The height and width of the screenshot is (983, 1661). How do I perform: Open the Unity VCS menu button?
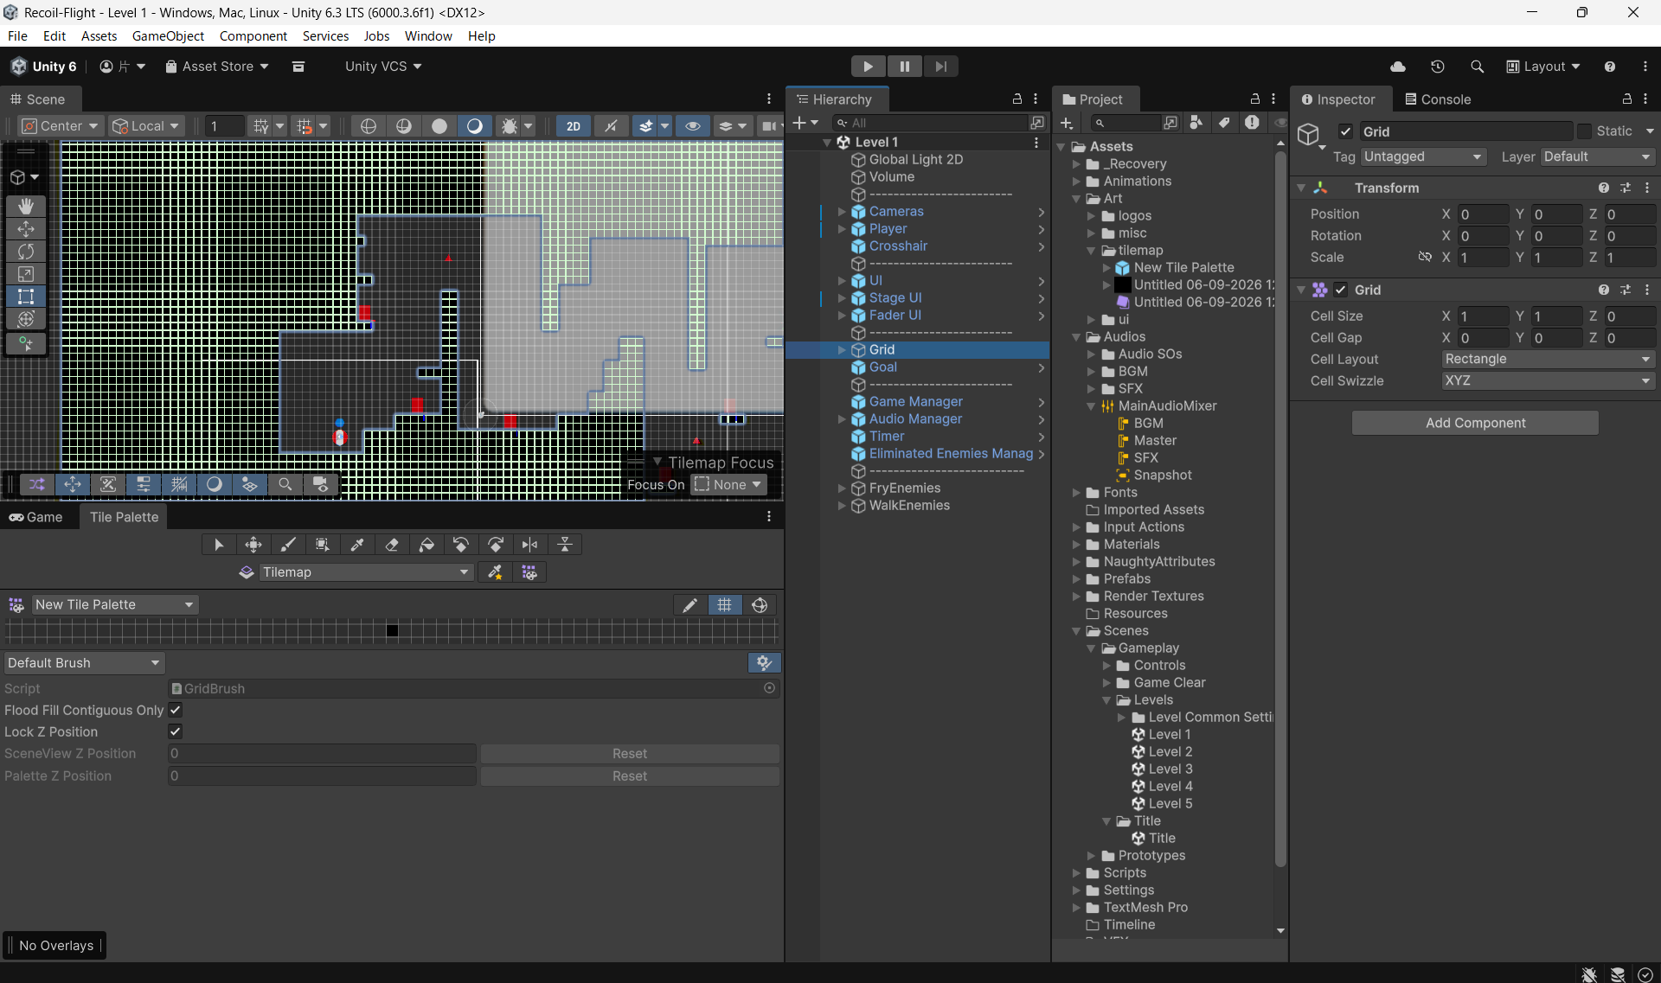pos(383,67)
